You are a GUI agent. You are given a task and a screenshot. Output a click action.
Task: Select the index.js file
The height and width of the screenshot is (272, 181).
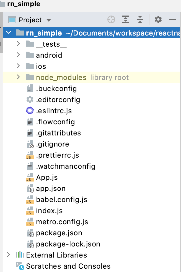click(x=49, y=211)
